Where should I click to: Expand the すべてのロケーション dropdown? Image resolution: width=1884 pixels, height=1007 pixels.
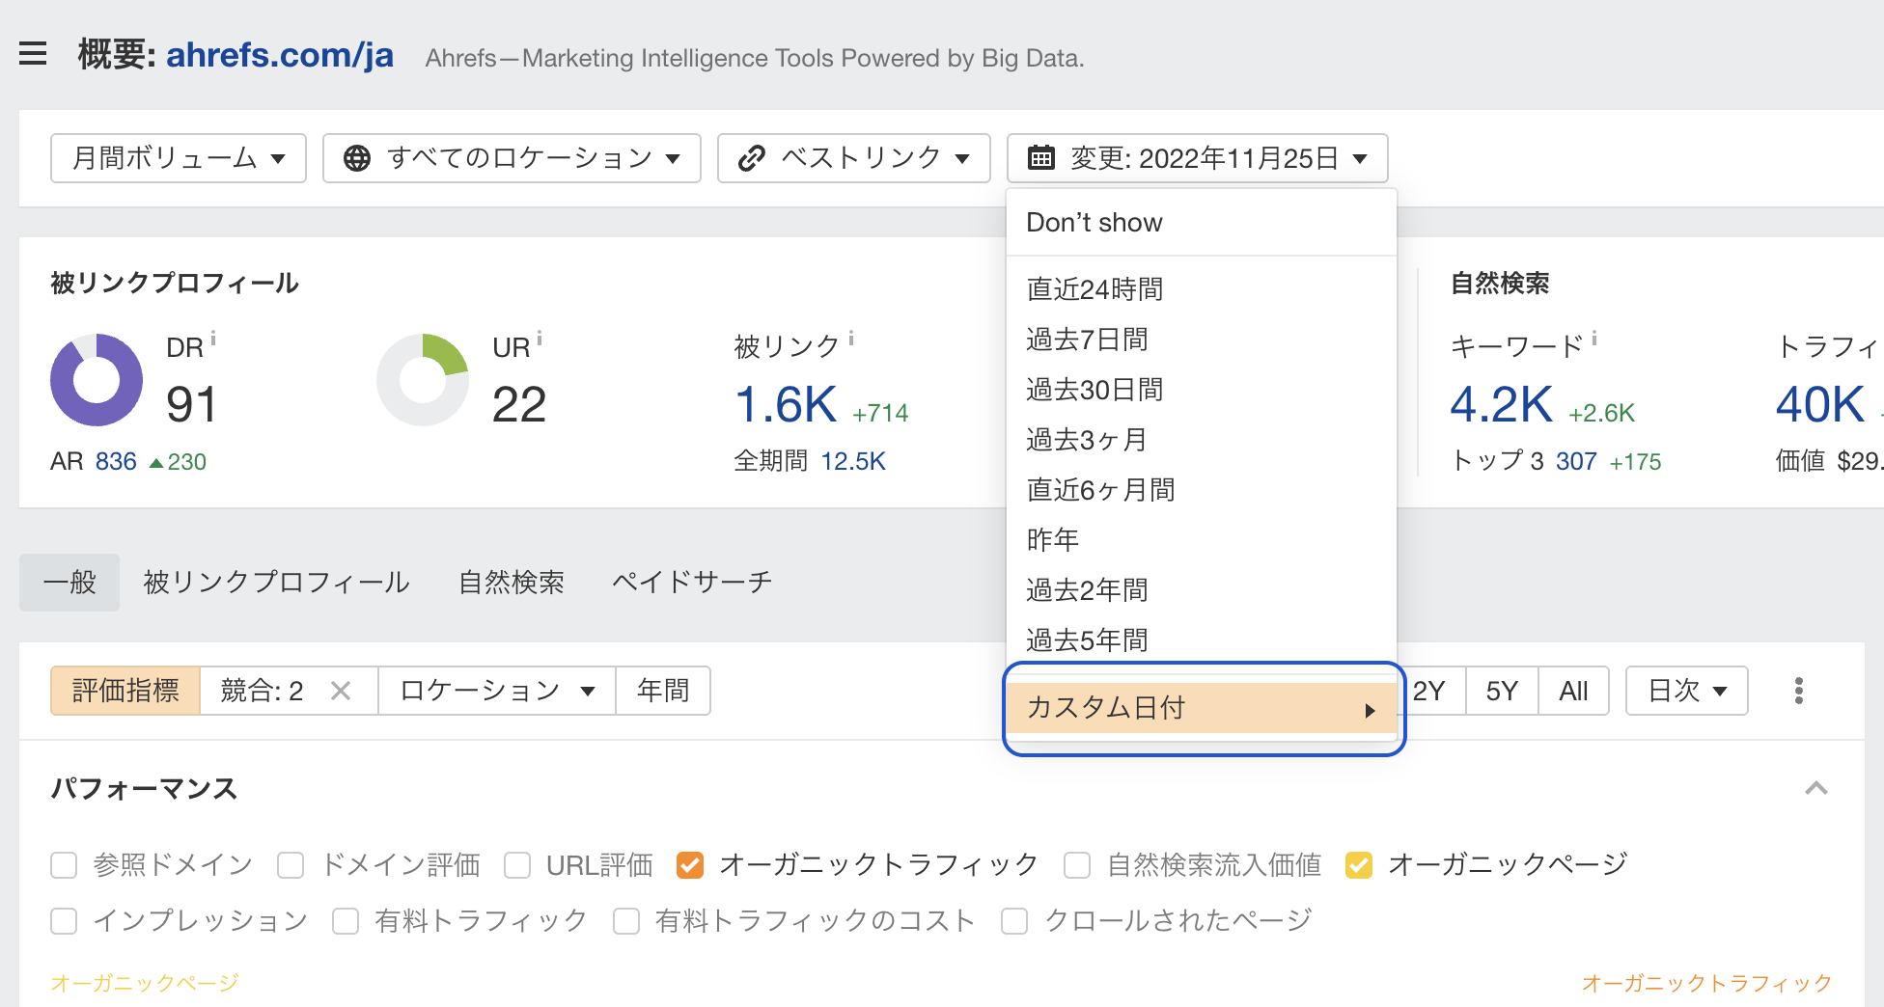[x=512, y=158]
